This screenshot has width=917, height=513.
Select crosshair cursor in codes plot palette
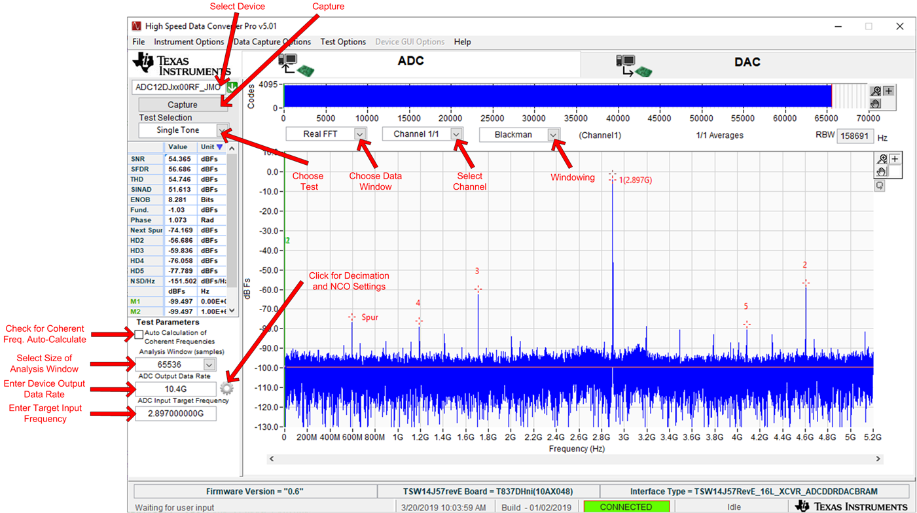(888, 91)
